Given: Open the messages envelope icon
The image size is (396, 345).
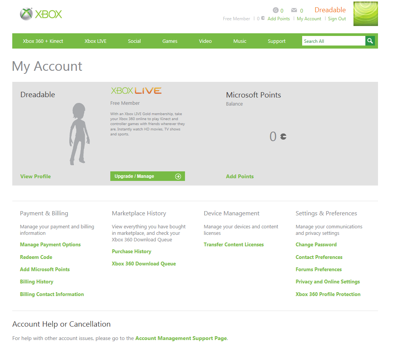Looking at the screenshot, I should [x=294, y=10].
